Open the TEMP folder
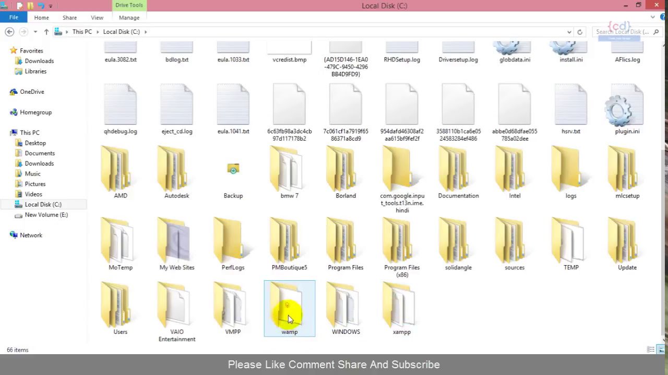This screenshot has height=375, width=668. click(571, 244)
